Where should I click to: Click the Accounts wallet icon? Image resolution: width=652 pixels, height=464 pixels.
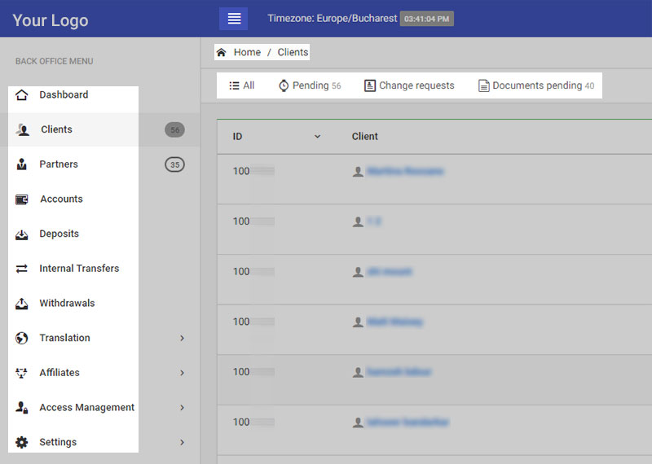(22, 199)
